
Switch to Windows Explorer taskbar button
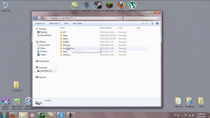pos(23,115)
